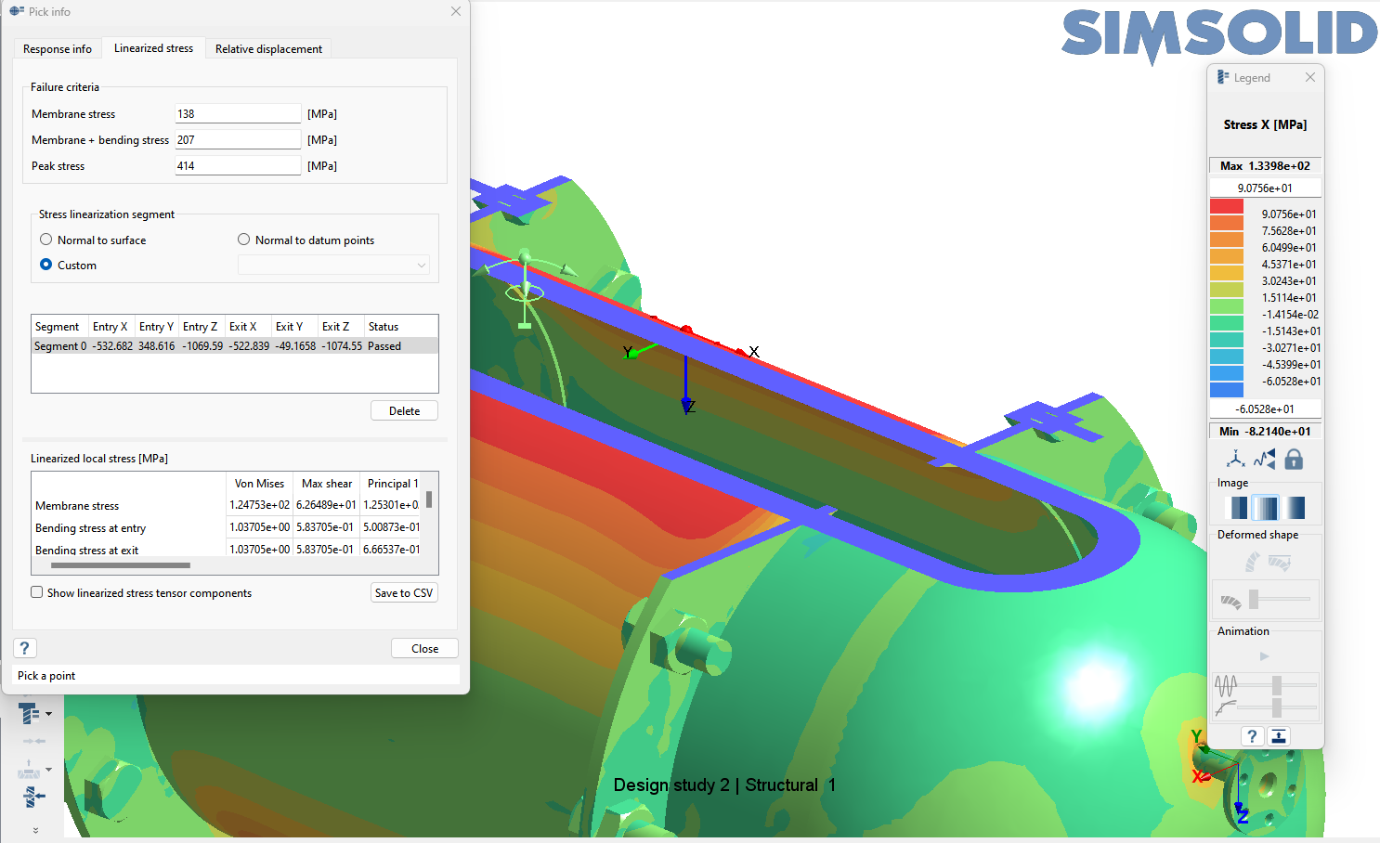Screen dimensions: 1380x843
Task: Open help via Pick info question mark
Action: tap(25, 648)
